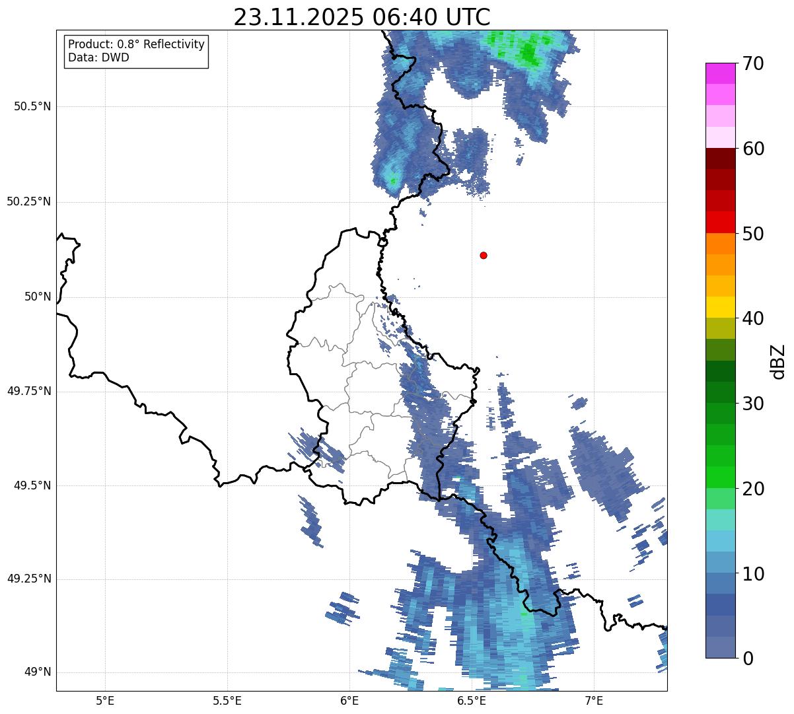Image resolution: width=794 pixels, height=714 pixels.
Task: Click the longitude label "7°E"
Action: coord(594,700)
